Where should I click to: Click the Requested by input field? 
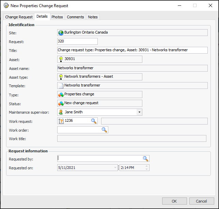coord(100,158)
